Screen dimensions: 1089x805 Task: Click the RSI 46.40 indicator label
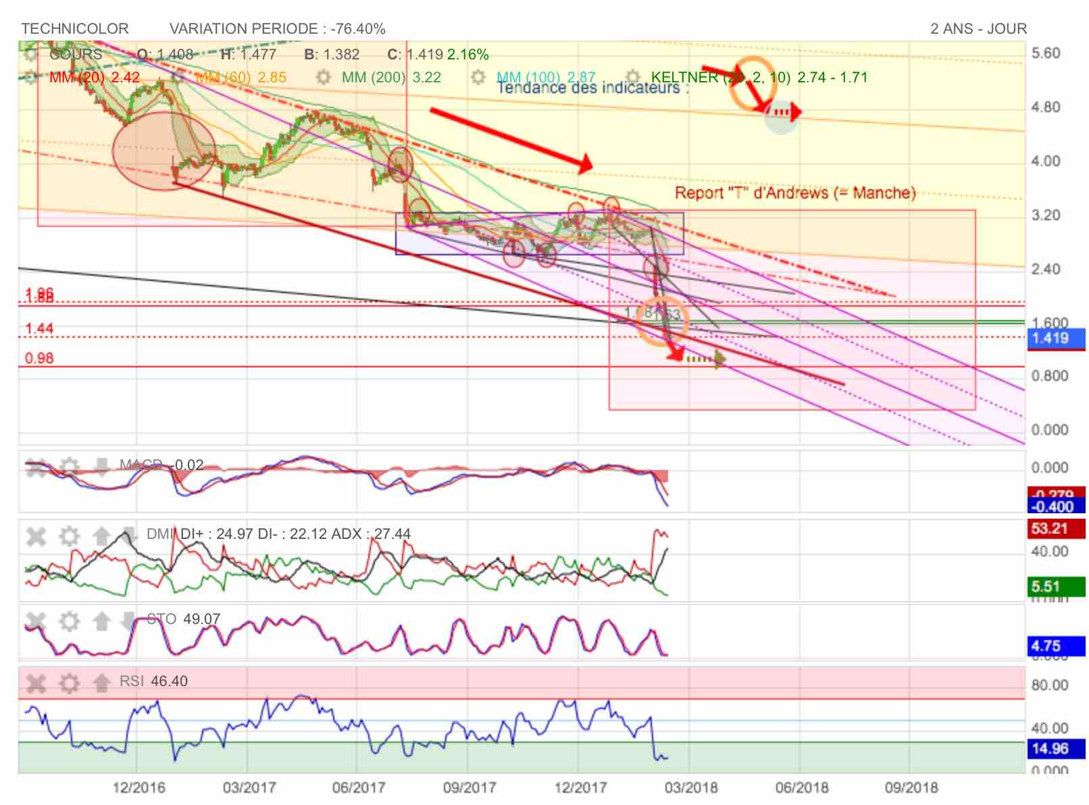(x=153, y=681)
